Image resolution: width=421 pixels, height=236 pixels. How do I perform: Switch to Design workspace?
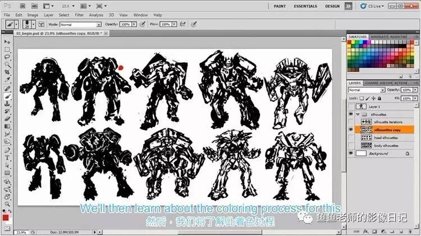pos(332,6)
